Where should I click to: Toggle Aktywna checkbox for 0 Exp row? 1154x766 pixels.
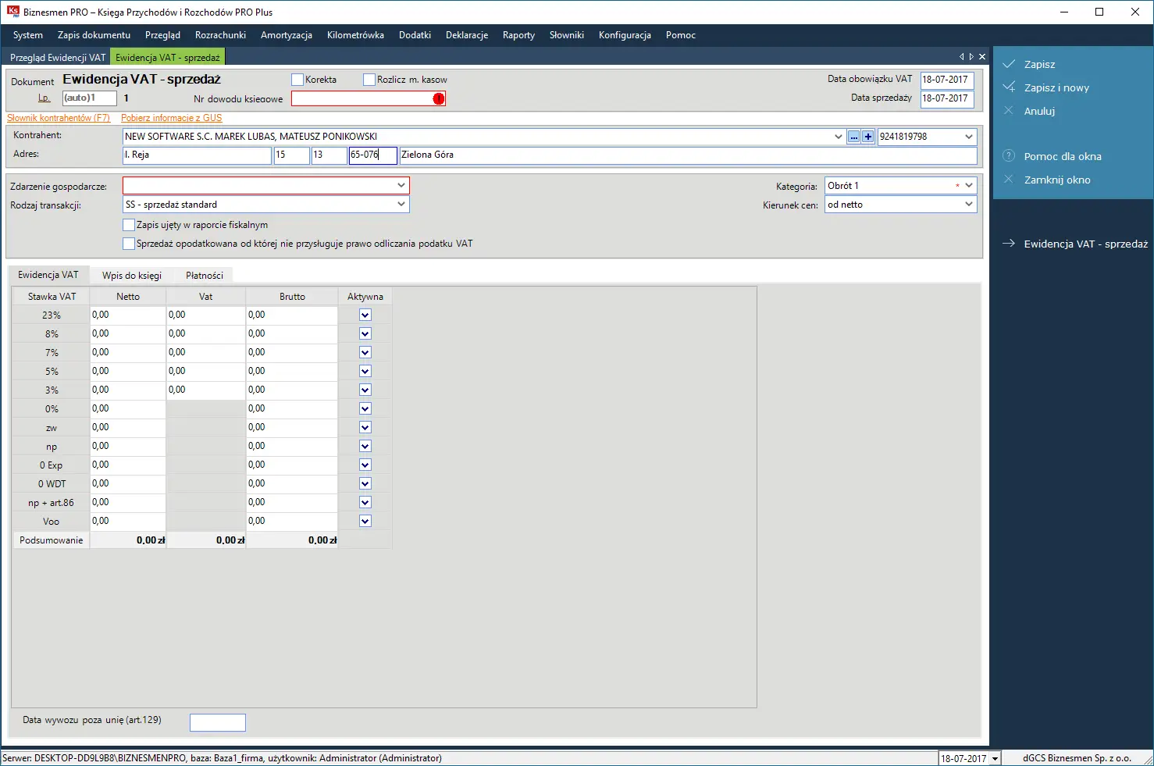[x=365, y=465]
